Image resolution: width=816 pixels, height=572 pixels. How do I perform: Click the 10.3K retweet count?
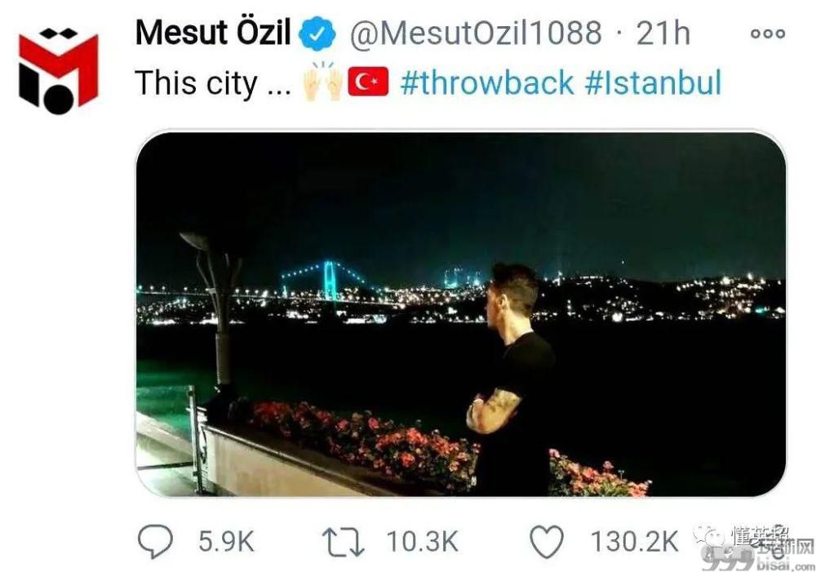(x=422, y=542)
